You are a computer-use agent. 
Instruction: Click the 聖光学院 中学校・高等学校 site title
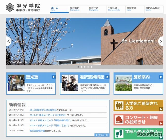pos(28,8)
